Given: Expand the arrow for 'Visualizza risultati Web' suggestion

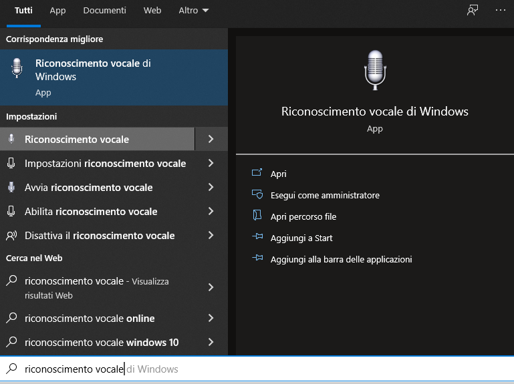Looking at the screenshot, I should coord(211,287).
